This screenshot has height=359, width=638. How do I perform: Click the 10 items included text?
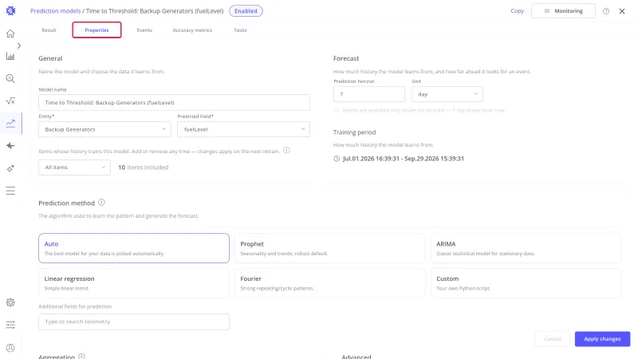(x=144, y=168)
